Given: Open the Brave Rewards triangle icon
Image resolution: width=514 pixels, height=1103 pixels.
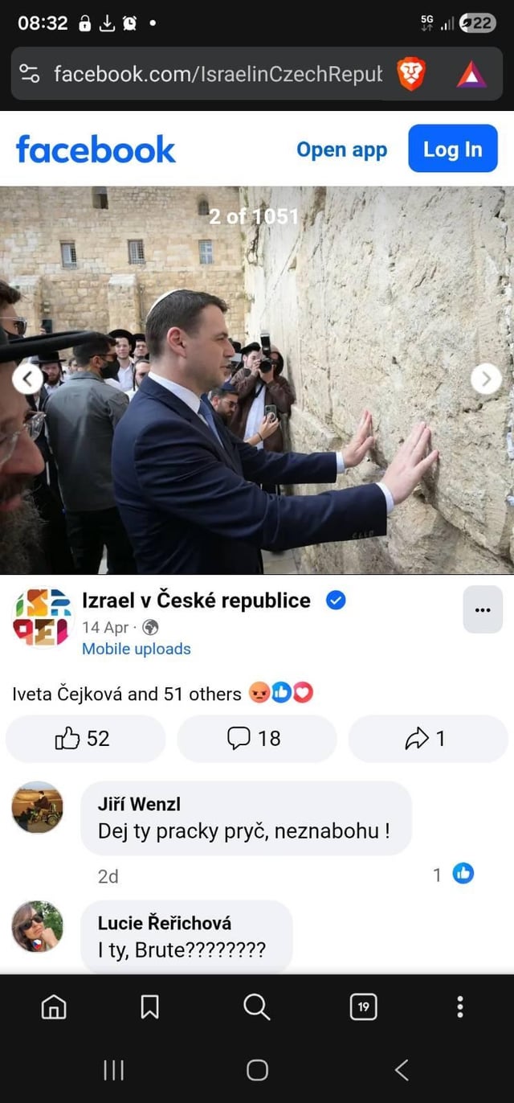Looking at the screenshot, I should (471, 75).
